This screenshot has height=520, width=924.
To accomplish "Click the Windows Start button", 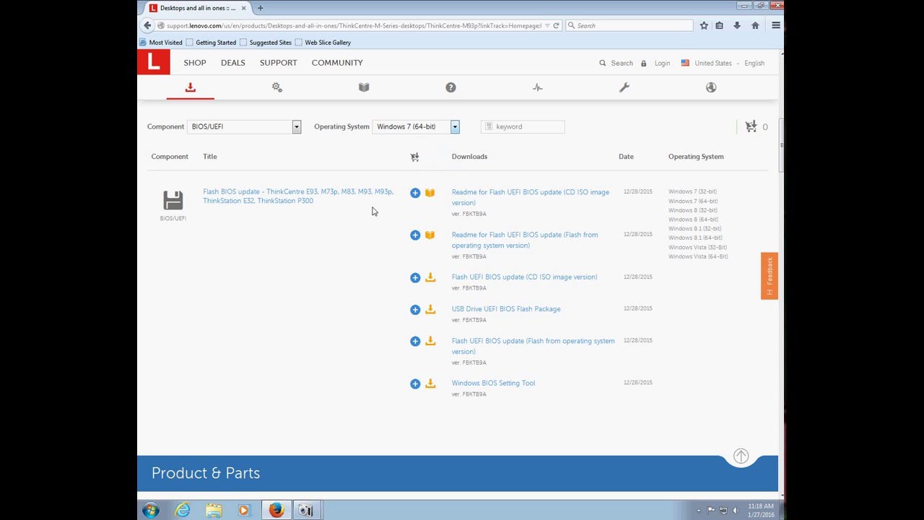I will tap(151, 511).
